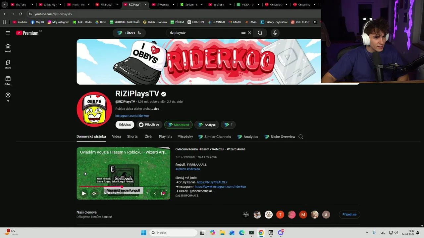Open the Vy profile section in sidebar
This screenshot has width=424, height=238.
[x=8, y=97]
